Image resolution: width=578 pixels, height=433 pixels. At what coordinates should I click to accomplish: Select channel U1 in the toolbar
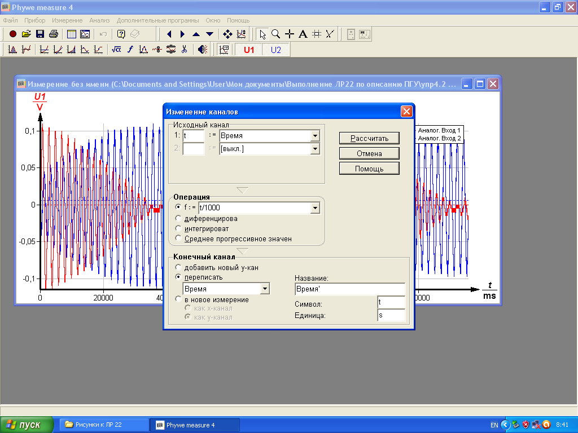[249, 50]
